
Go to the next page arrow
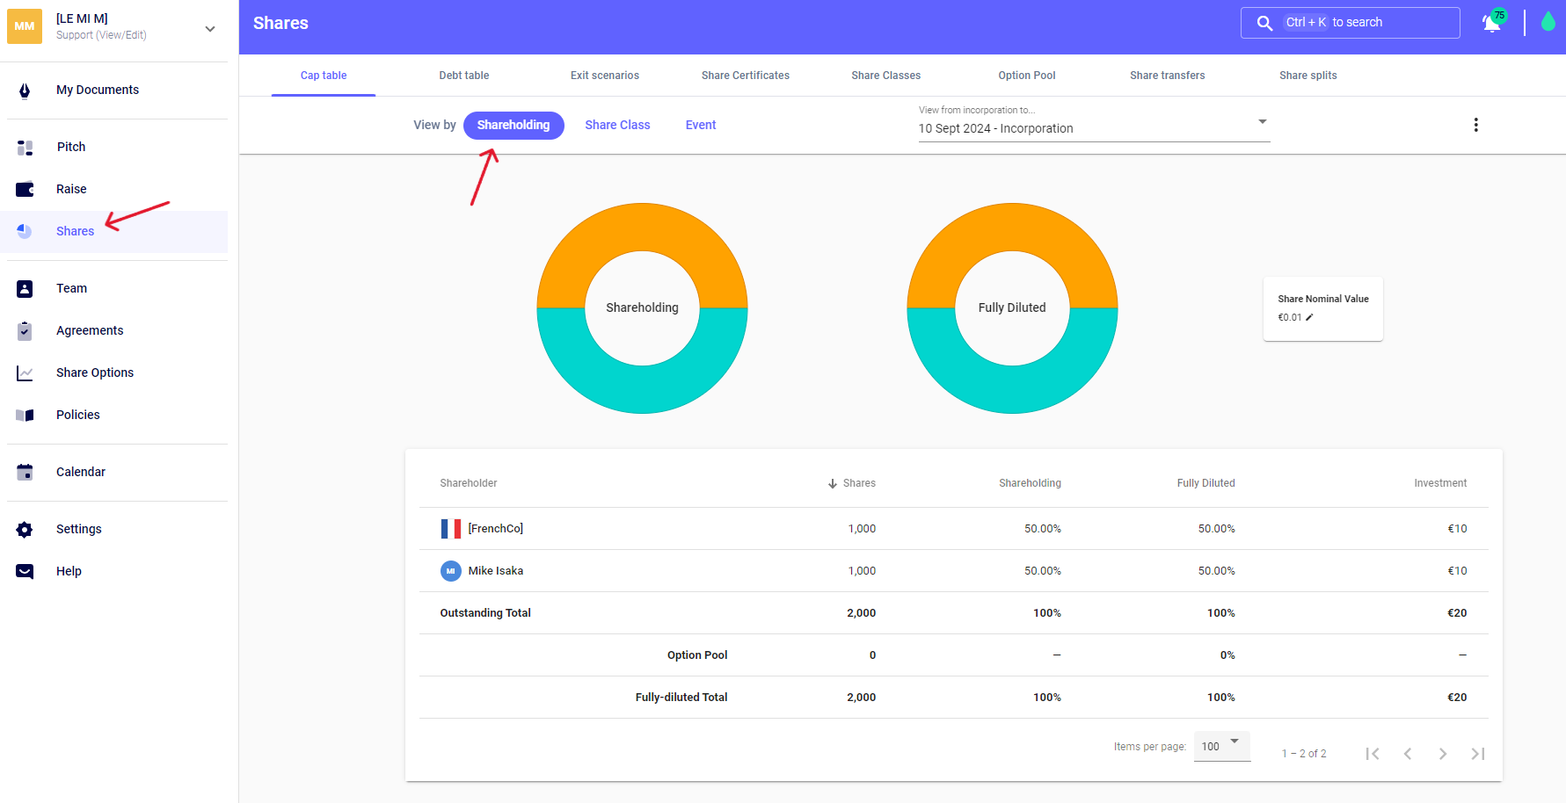coord(1442,754)
